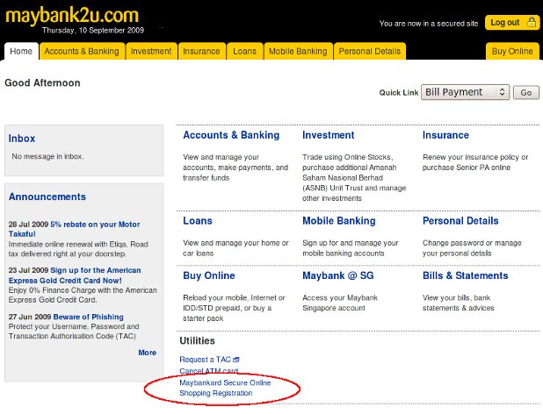
Task: Open the Maybank @ SG section heading
Action: 338,275
